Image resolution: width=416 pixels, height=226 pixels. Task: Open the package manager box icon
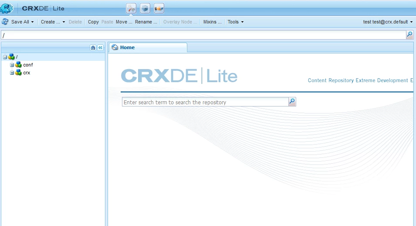point(145,8)
